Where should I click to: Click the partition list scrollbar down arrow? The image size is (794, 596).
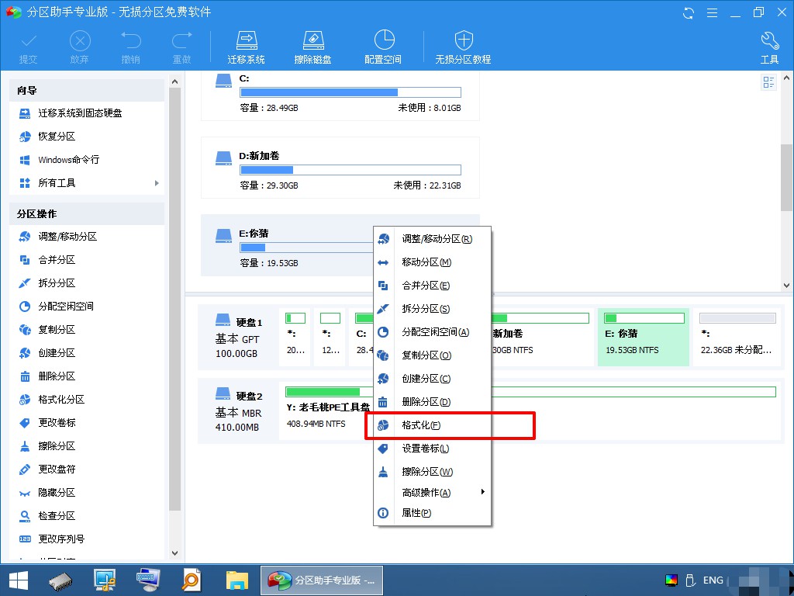pyautogui.click(x=786, y=286)
